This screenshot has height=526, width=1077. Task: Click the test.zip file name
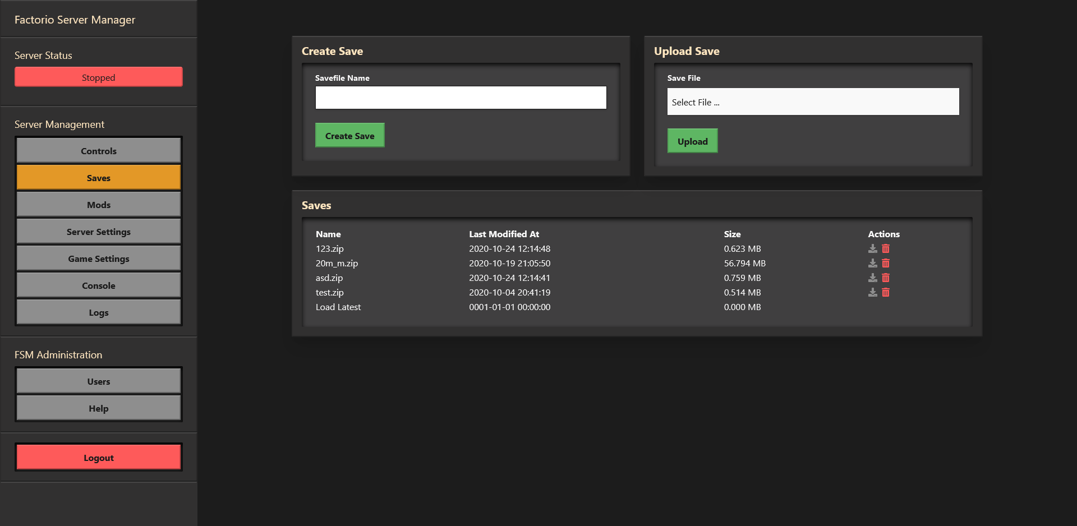(330, 292)
